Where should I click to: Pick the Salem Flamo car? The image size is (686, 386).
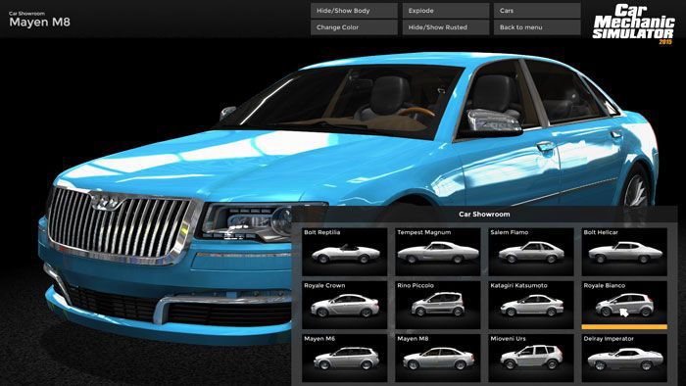coord(531,252)
